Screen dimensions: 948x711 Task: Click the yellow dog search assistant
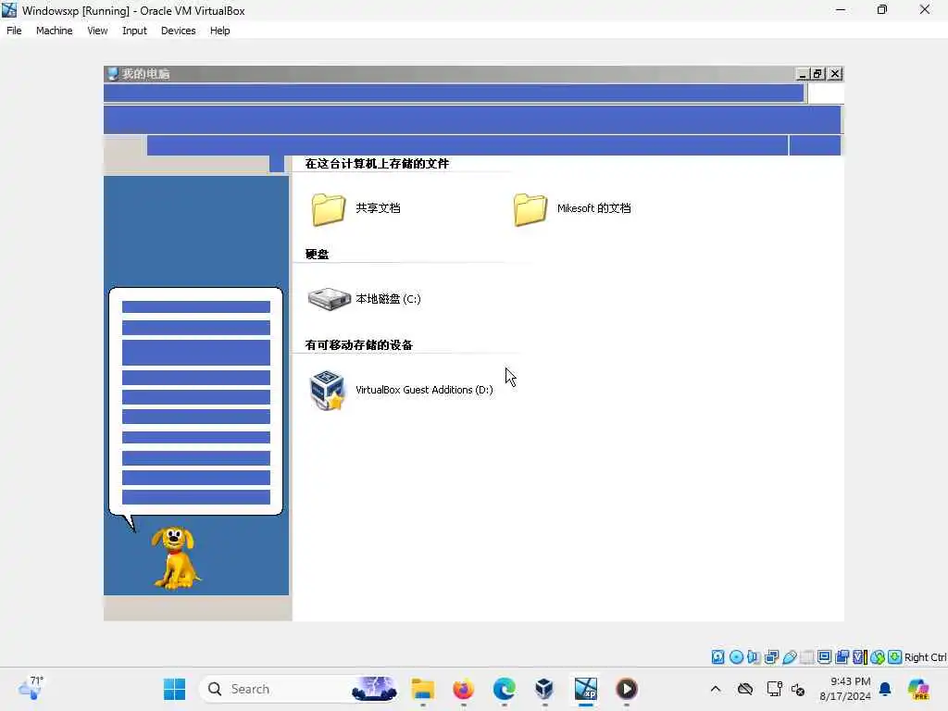pos(175,557)
